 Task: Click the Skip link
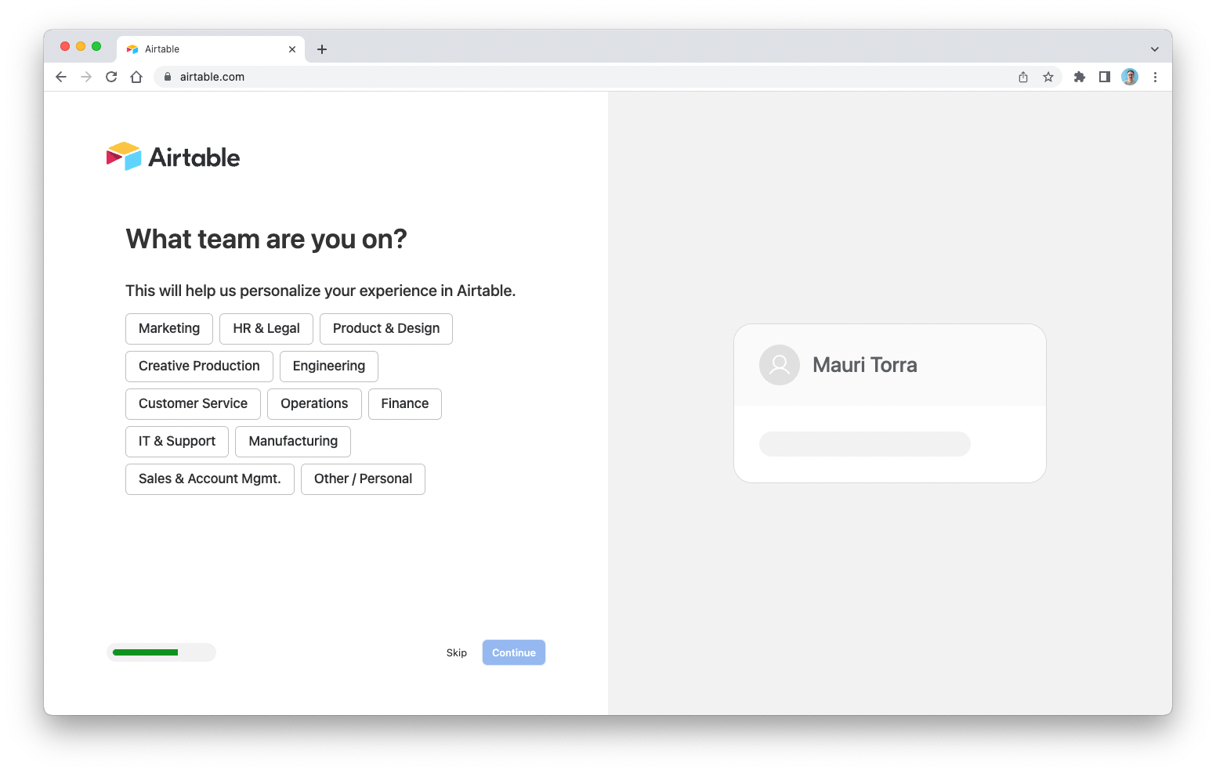click(x=456, y=652)
